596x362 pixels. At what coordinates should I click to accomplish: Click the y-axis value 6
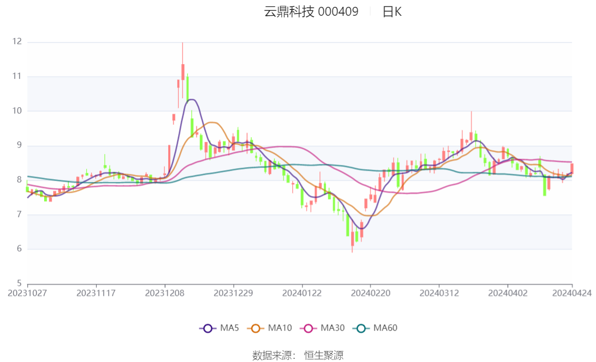(19, 249)
